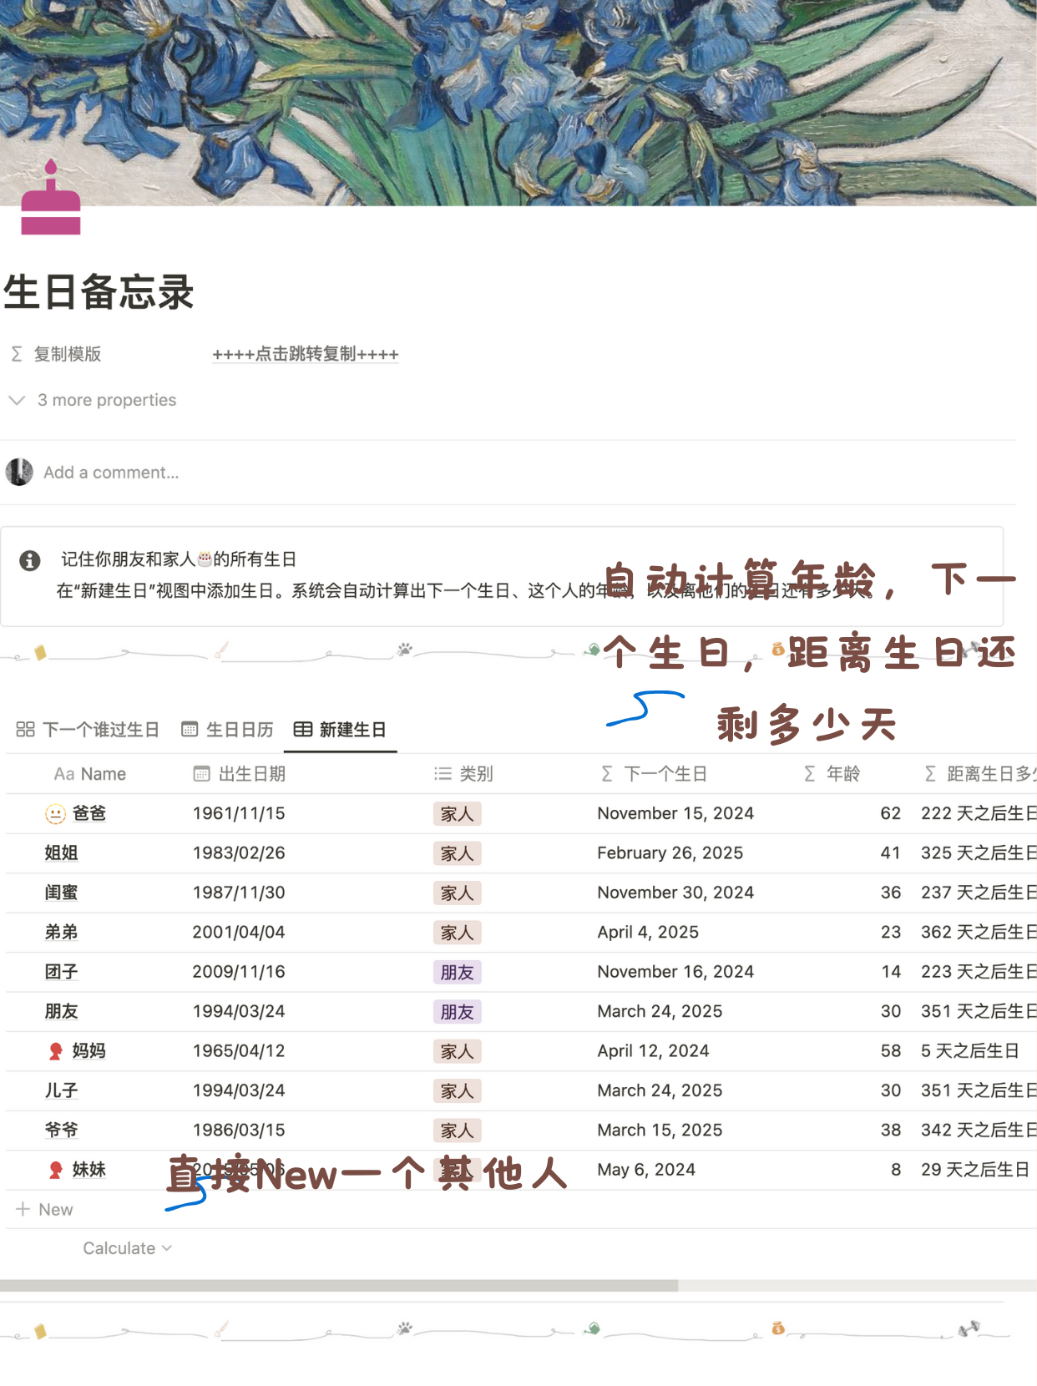Click the red bust icon beside 妹妹

point(56,1170)
